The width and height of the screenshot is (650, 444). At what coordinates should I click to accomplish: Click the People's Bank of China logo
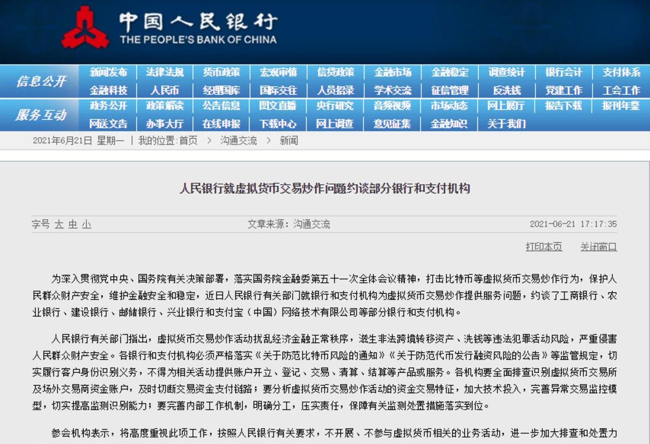point(85,28)
